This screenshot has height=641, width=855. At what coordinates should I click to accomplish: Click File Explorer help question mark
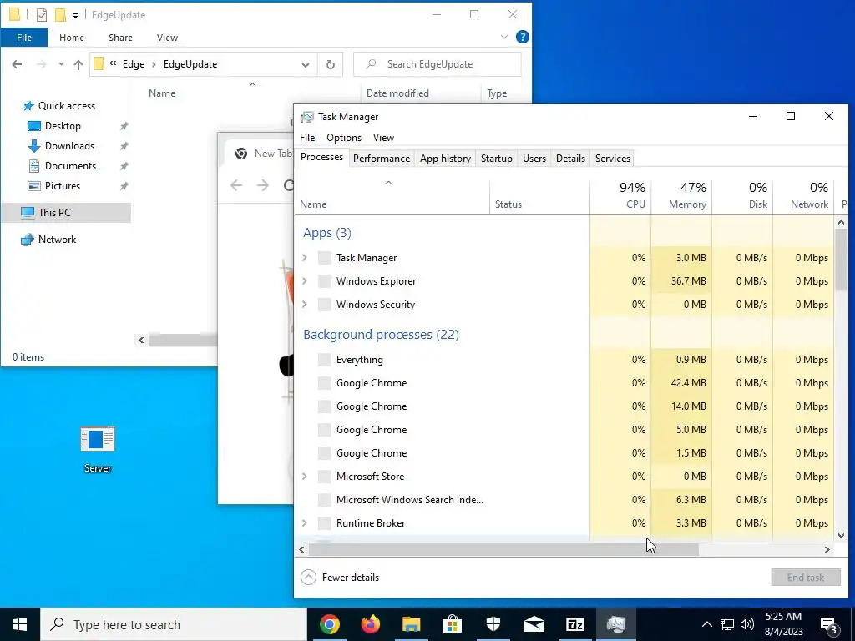522,37
